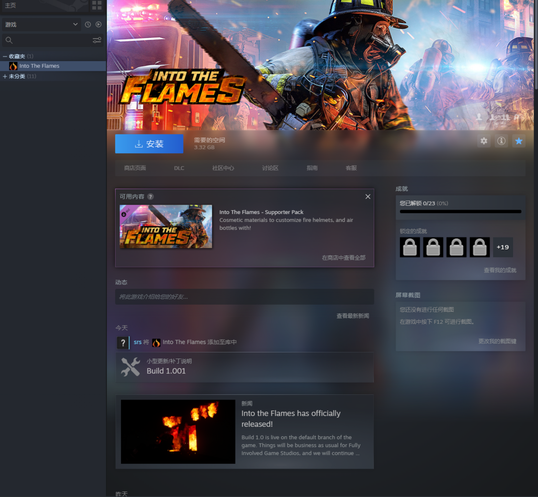
Task: Select Into The Flames in the sidebar
Action: click(53, 66)
